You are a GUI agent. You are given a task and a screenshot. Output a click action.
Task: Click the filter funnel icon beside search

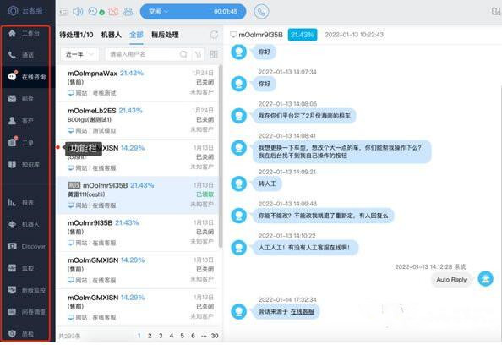click(x=198, y=54)
